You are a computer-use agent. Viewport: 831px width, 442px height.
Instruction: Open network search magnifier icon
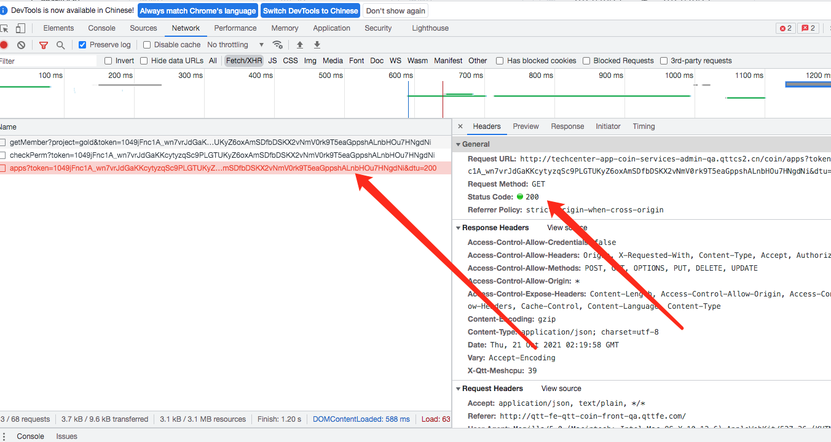point(60,45)
